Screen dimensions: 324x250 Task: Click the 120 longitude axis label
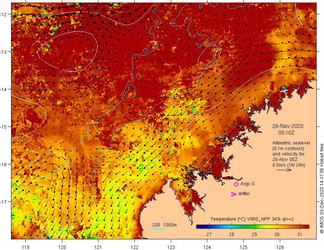62,247
